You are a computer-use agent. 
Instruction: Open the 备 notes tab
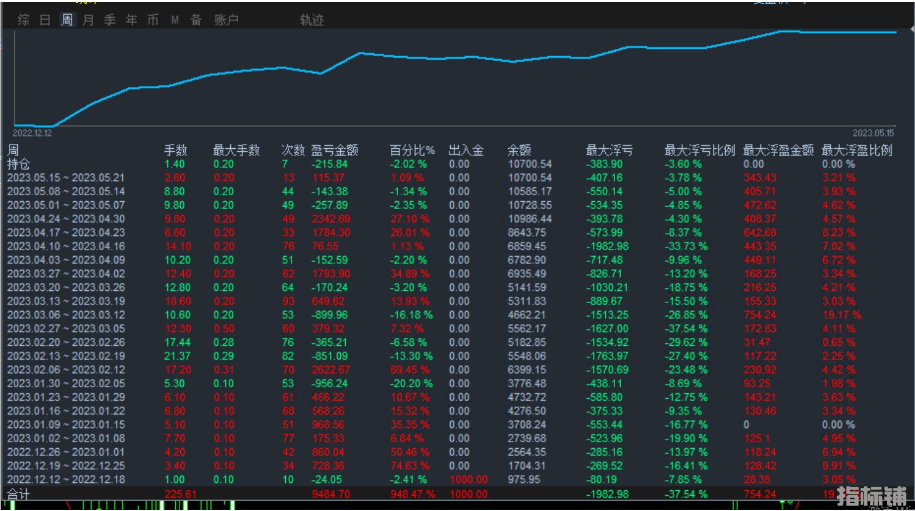coord(196,20)
